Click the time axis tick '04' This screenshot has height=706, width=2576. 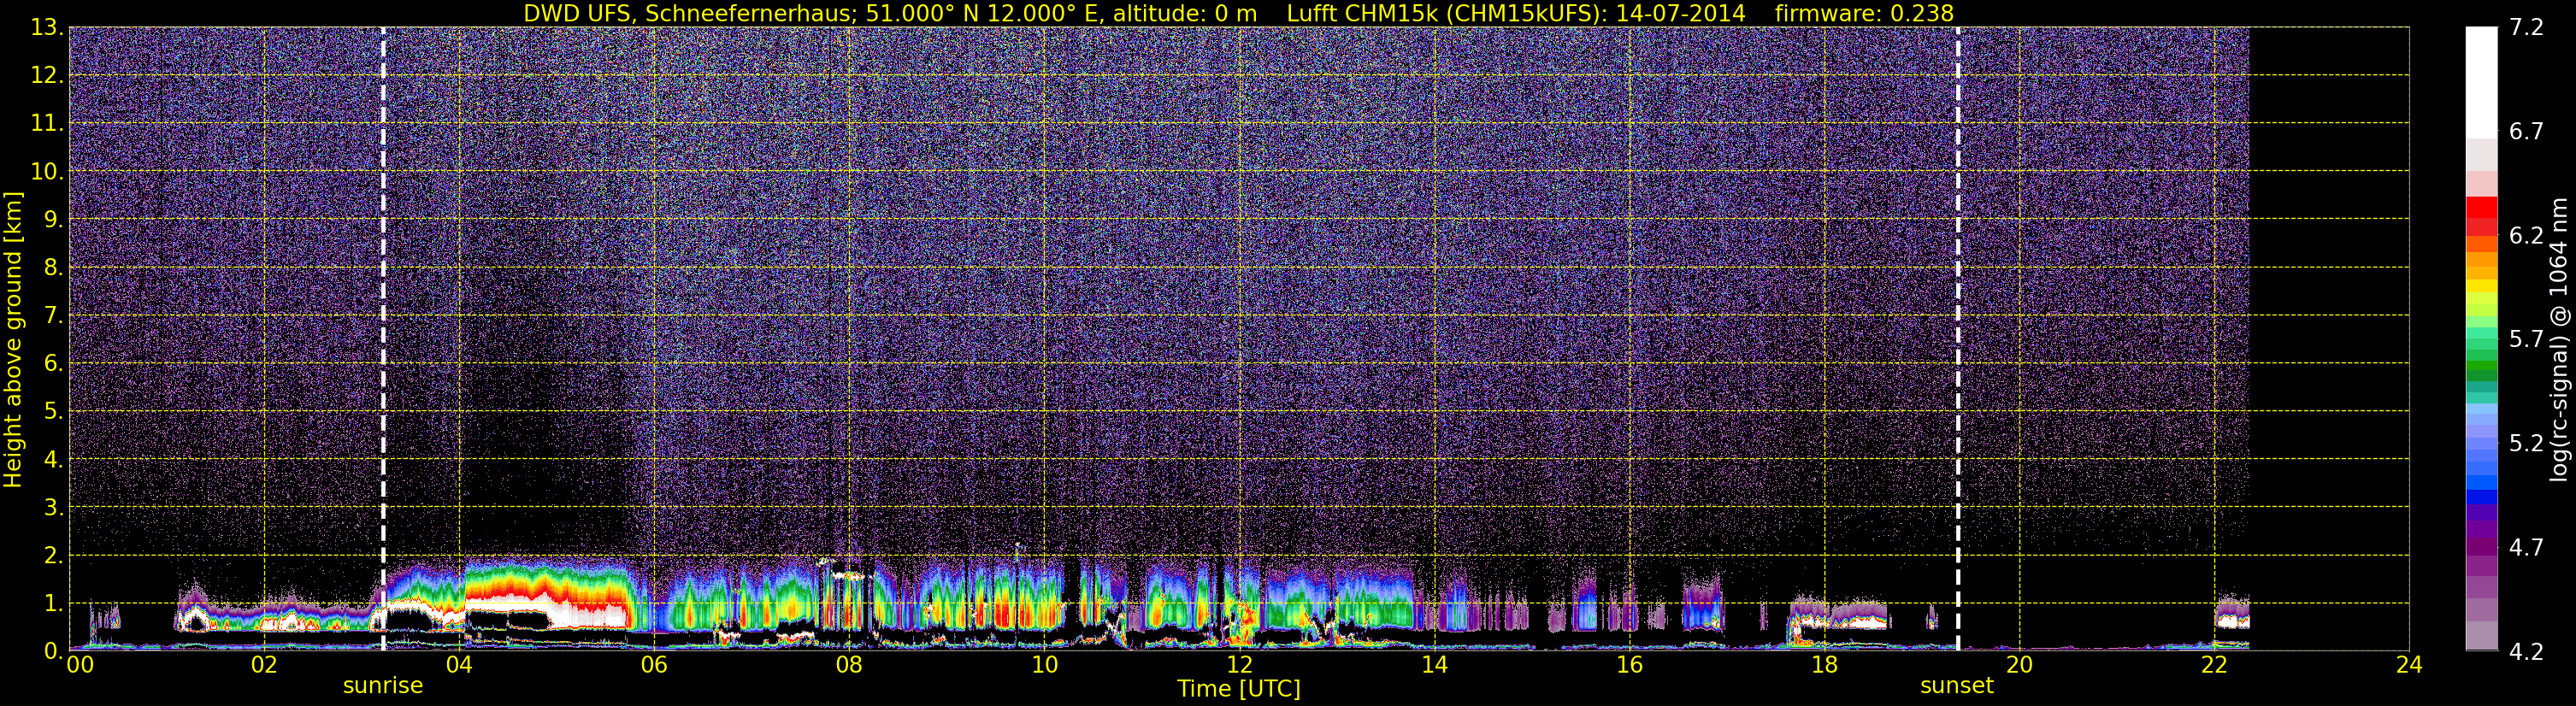459,666
